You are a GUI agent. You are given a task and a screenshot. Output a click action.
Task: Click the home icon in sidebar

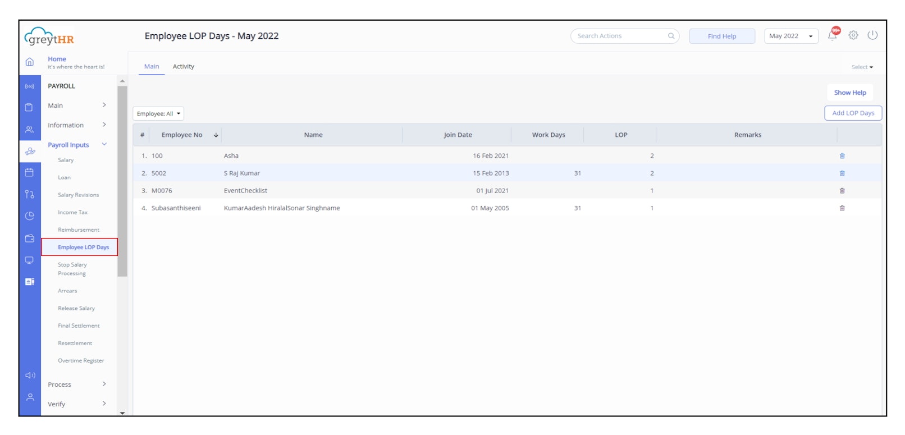click(x=30, y=62)
